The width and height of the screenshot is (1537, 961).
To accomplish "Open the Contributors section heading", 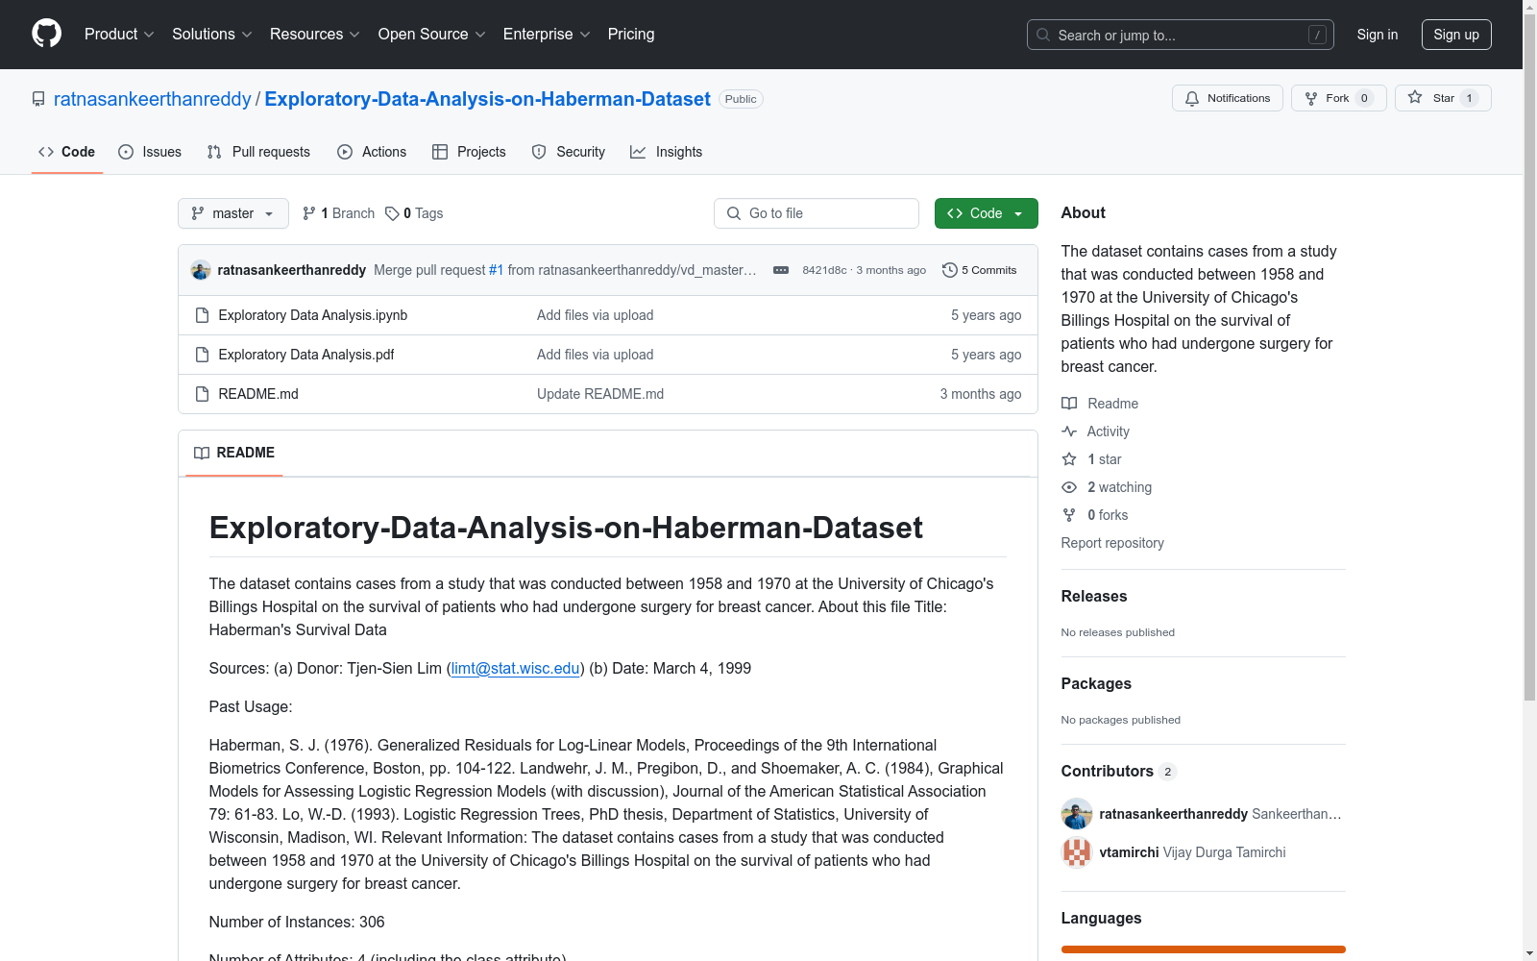I will click(x=1108, y=771).
